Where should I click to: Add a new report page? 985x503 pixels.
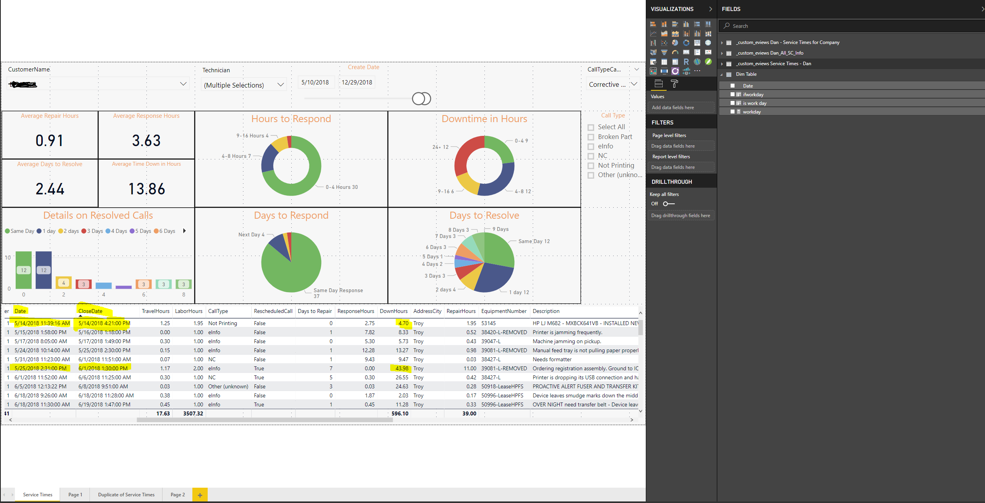tap(200, 495)
